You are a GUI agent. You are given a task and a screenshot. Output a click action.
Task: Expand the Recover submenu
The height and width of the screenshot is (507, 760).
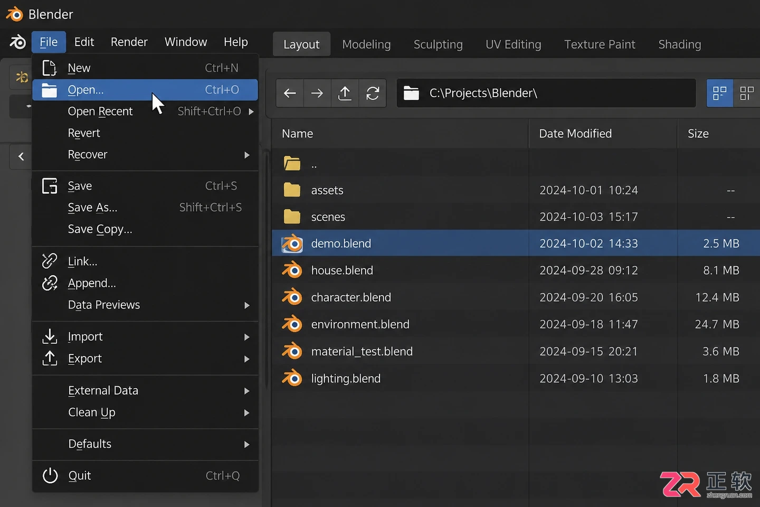(x=247, y=155)
